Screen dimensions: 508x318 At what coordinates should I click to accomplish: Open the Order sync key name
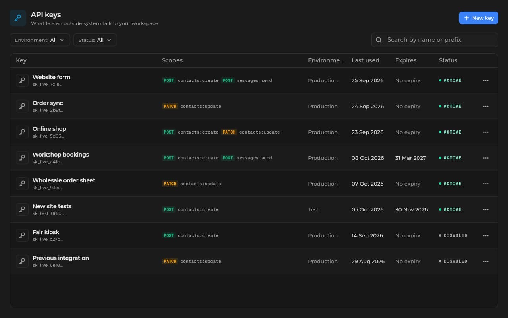(48, 103)
